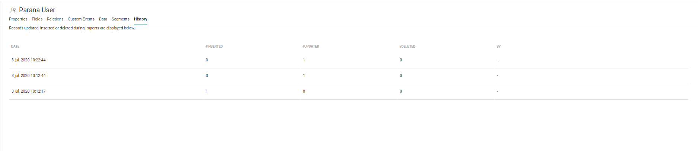Open the Custom Events tab
The width and height of the screenshot is (698, 151).
pos(81,19)
